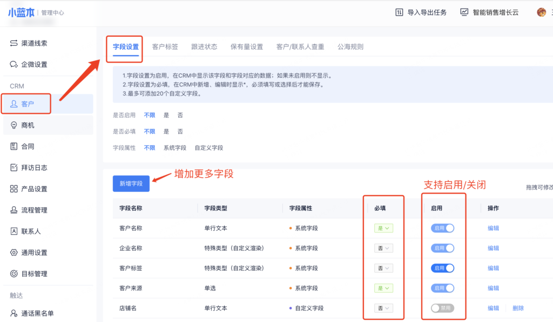Disable the 客户标签 field switch
Screen dimensions: 553x322
pos(442,268)
